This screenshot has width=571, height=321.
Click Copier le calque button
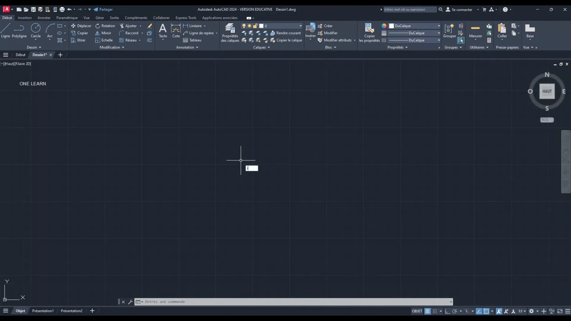click(286, 40)
